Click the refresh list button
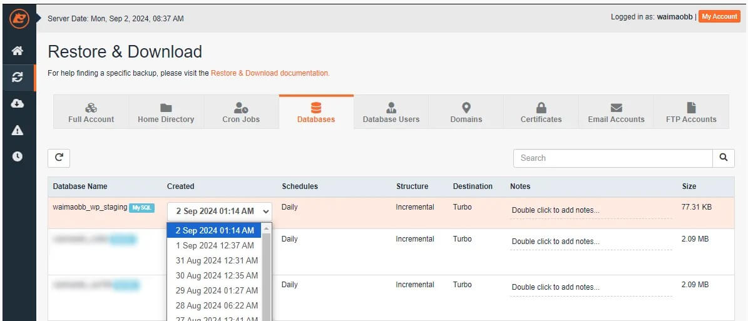The height and width of the screenshot is (321, 748). pyautogui.click(x=59, y=158)
